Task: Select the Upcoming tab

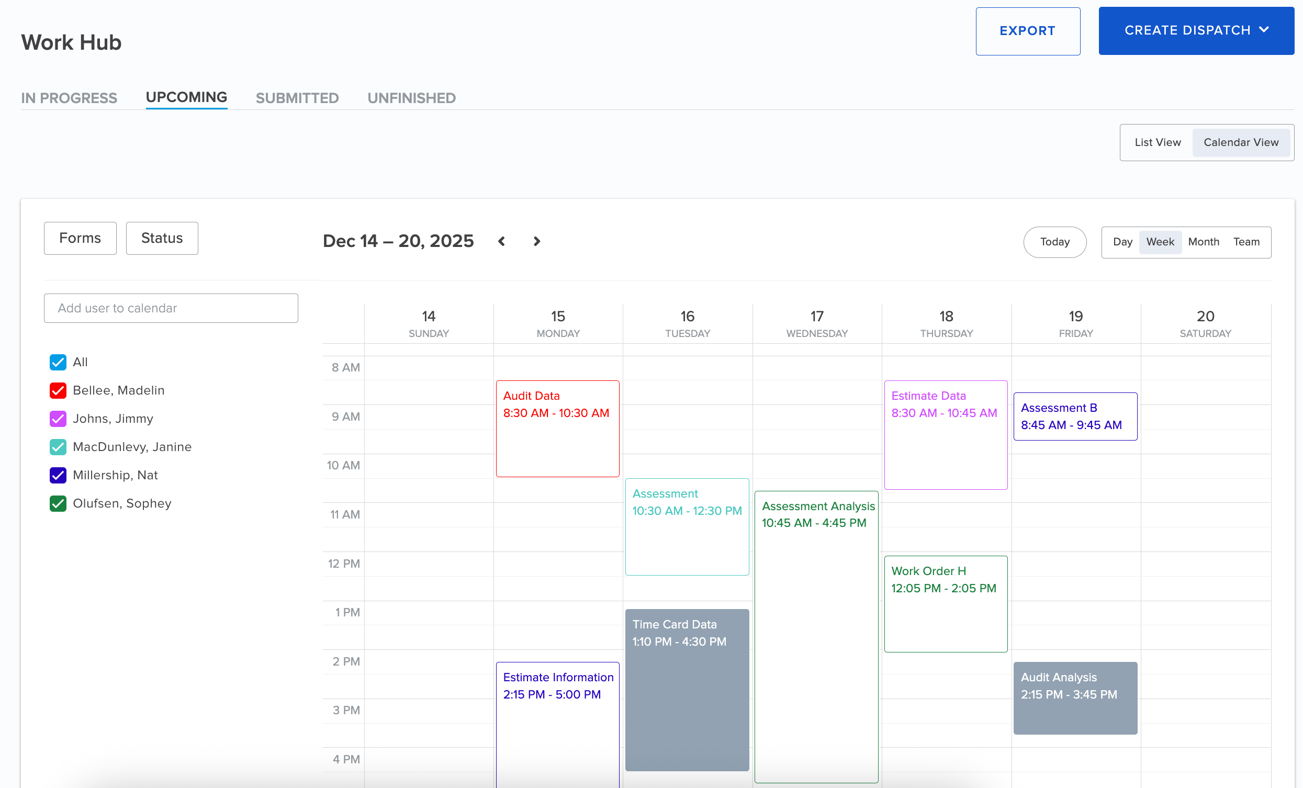Action: (x=186, y=97)
